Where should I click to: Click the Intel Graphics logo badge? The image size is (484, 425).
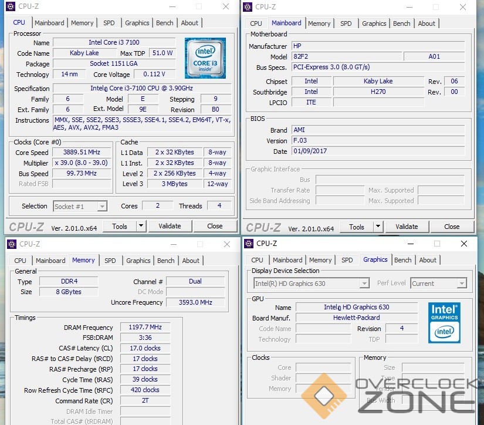pyautogui.click(x=444, y=322)
